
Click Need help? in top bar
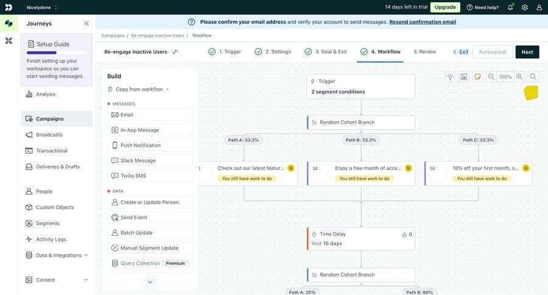(x=483, y=7)
